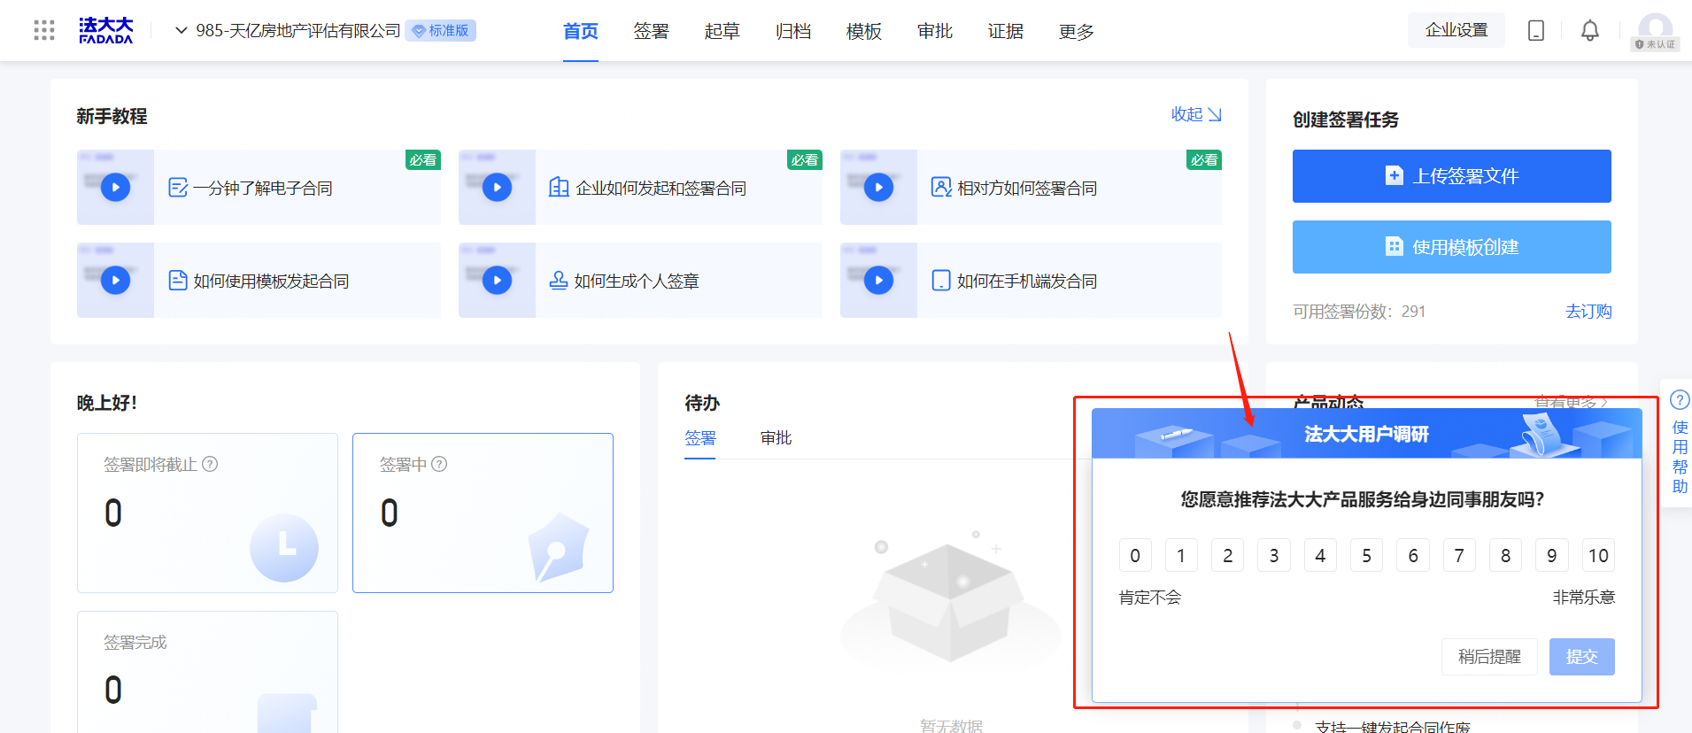
Task: Open the 企业如何发起和签署合同 tutorial title
Action: pyautogui.click(x=661, y=188)
